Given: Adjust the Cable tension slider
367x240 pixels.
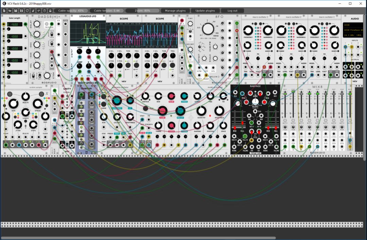Looking at the screenshot, I should 106,11.
